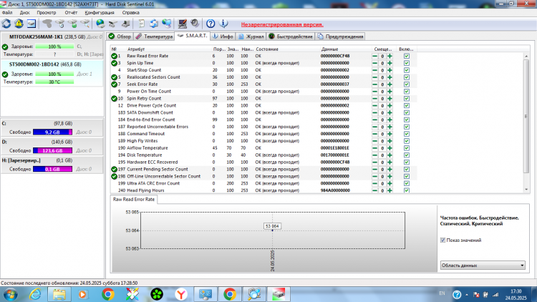This screenshot has width=537, height=302.
Task: Switch to the 'Обзор' tab
Action: point(120,36)
